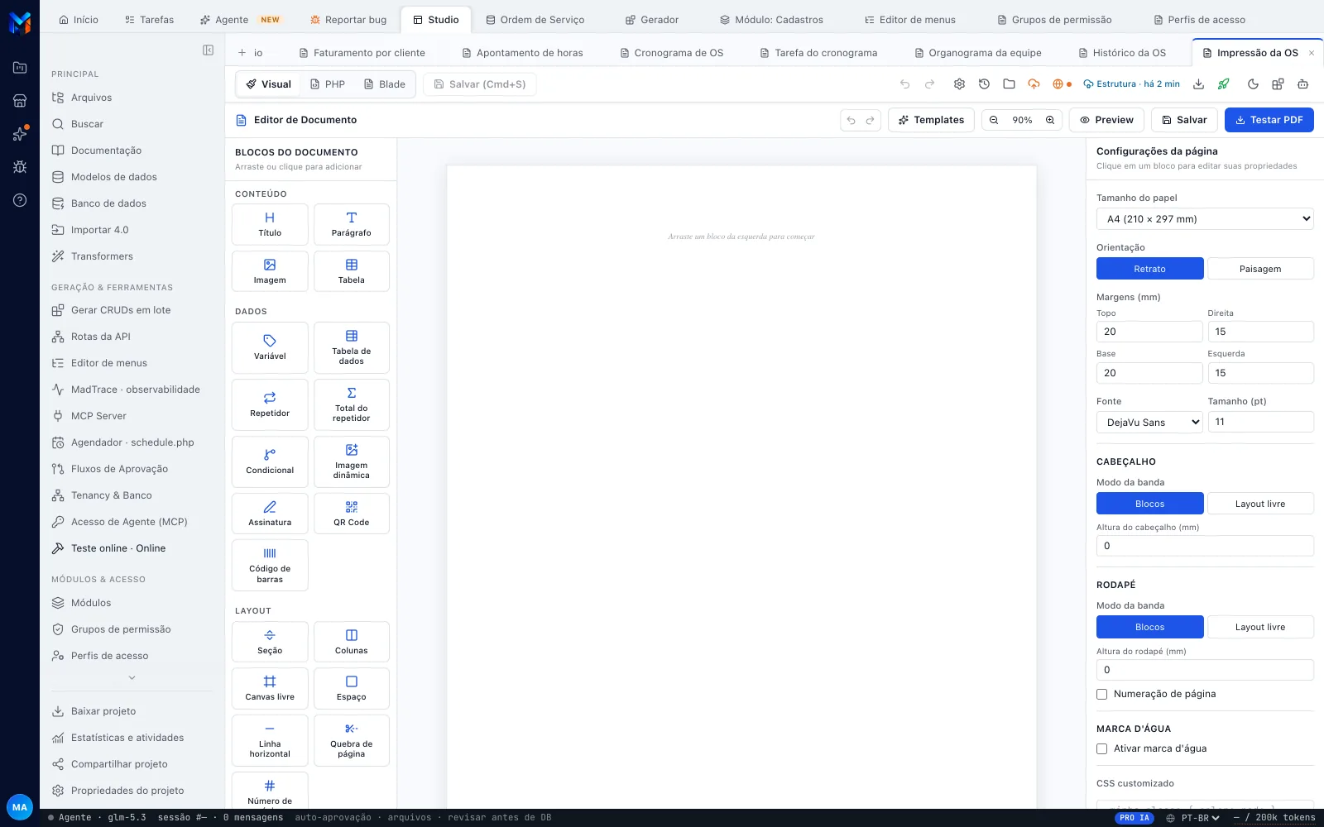Select Retrato orientation

click(x=1149, y=269)
